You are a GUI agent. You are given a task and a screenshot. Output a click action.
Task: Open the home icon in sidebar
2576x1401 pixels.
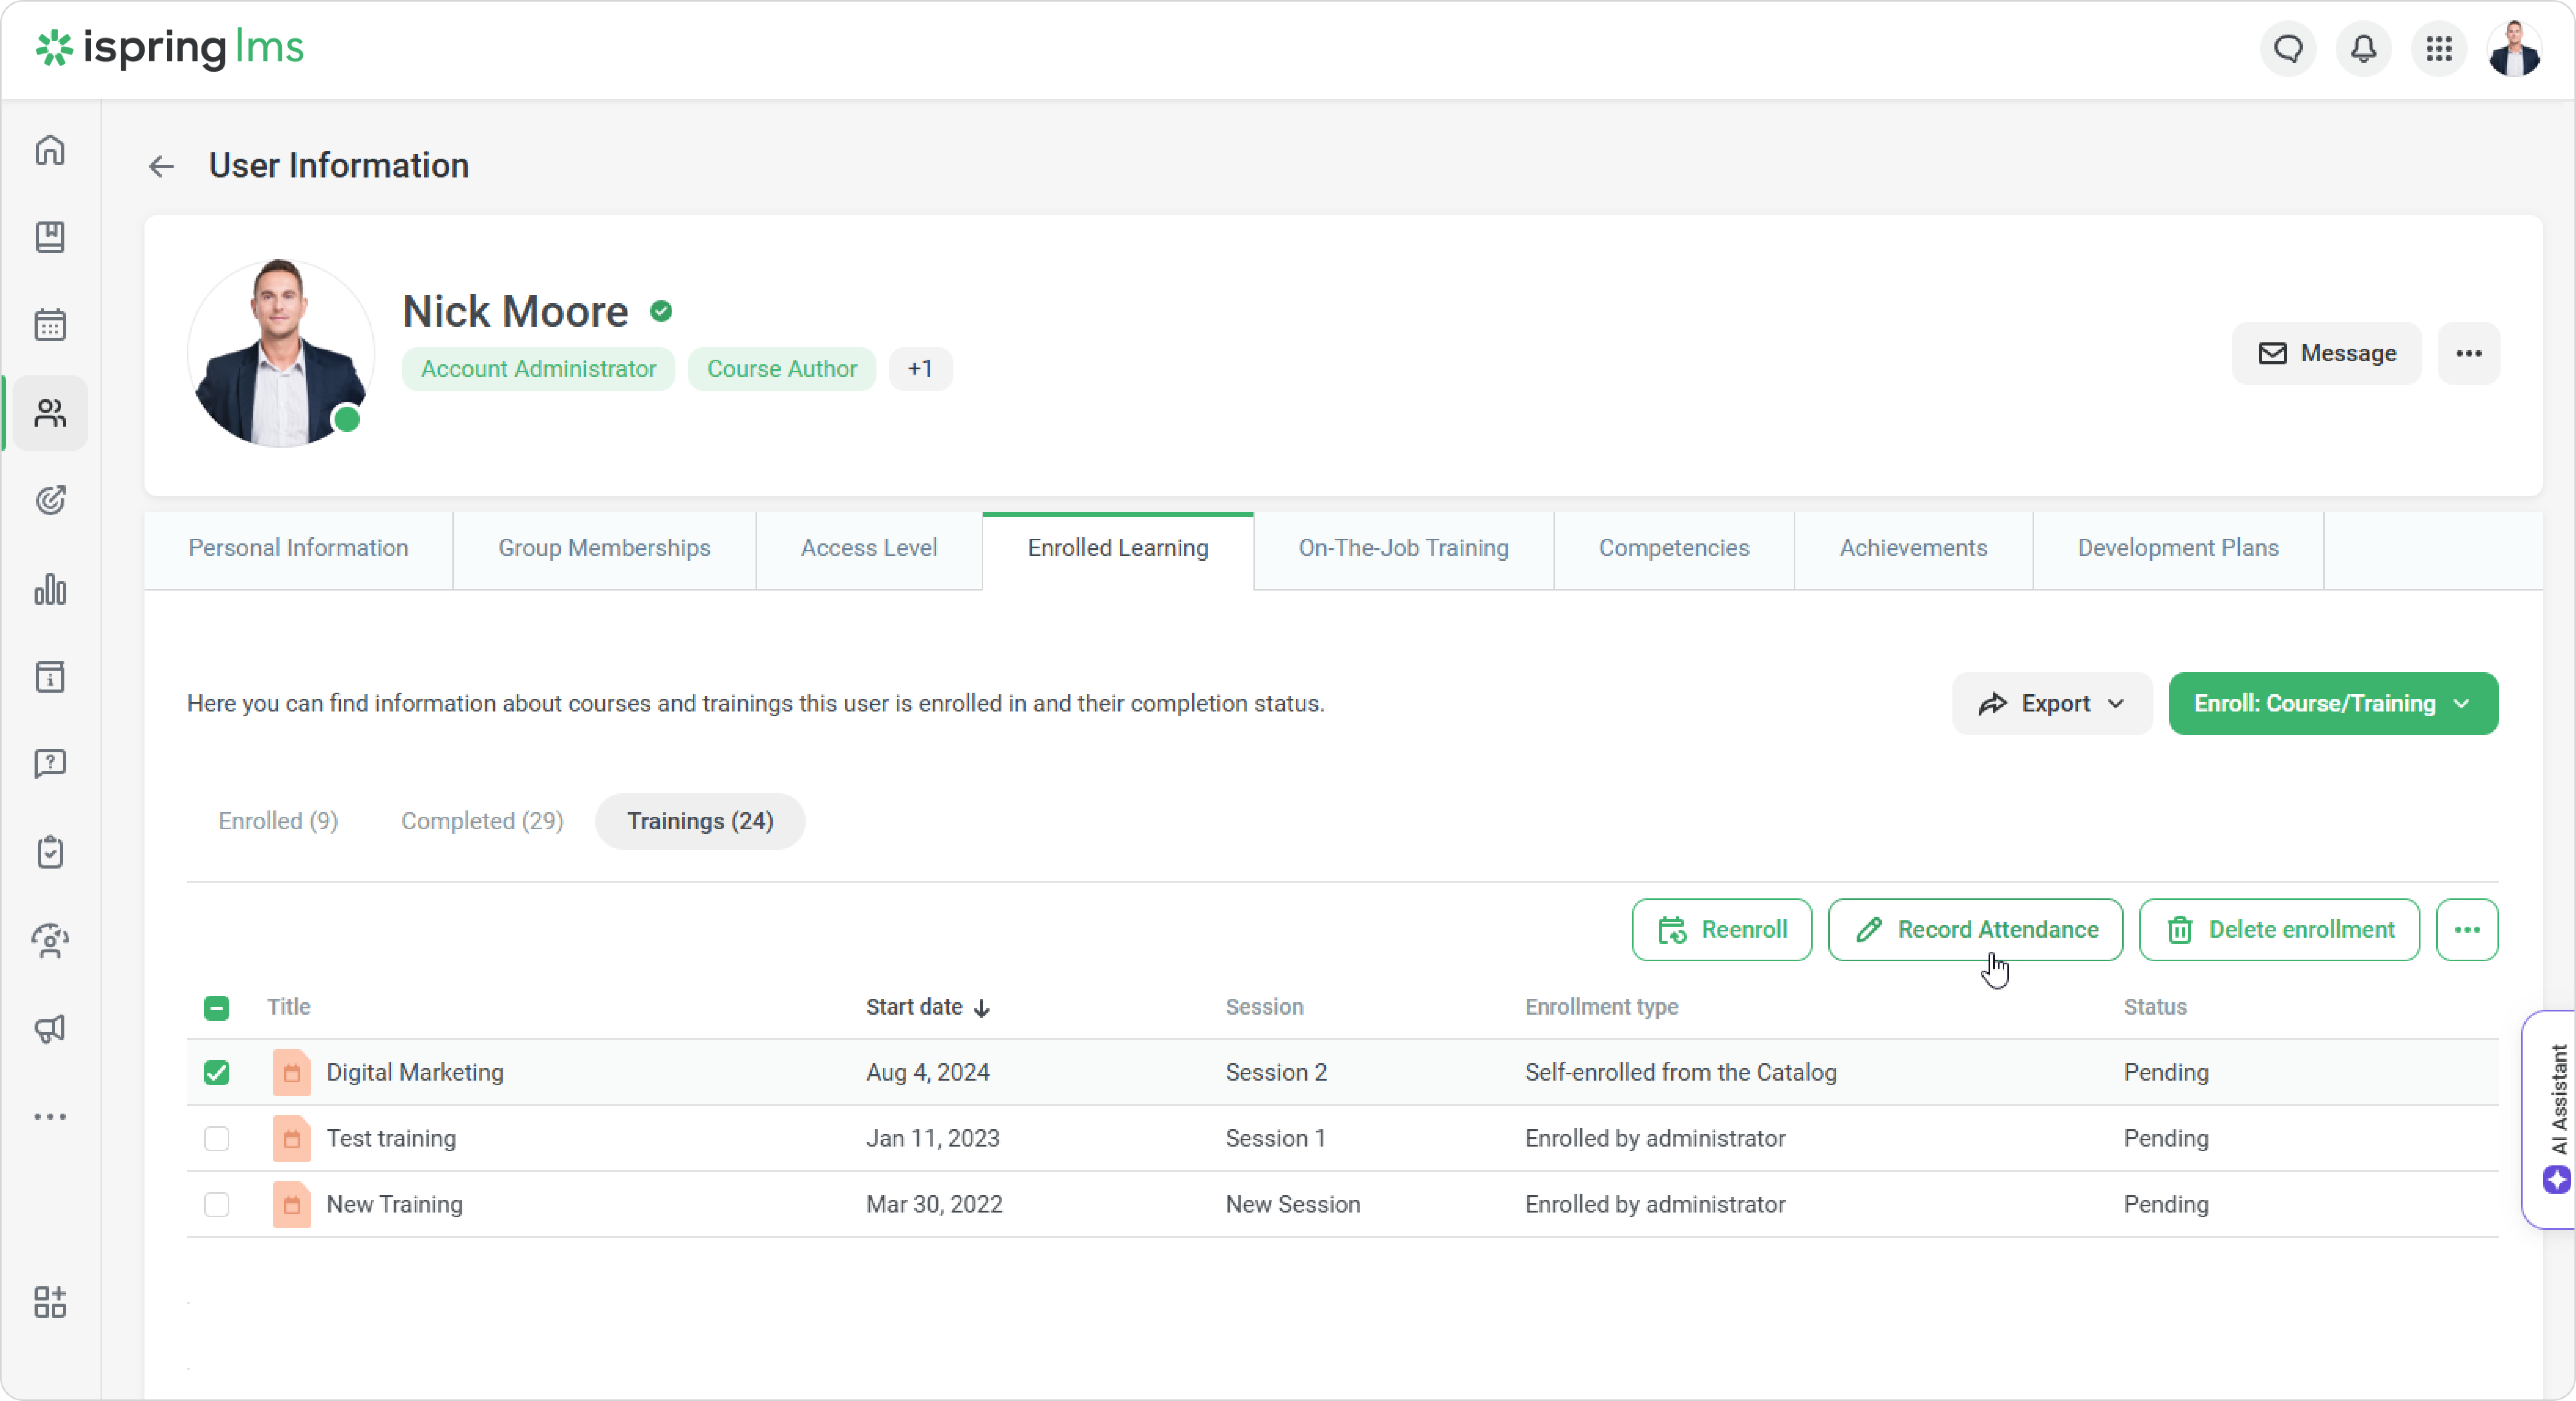(50, 150)
